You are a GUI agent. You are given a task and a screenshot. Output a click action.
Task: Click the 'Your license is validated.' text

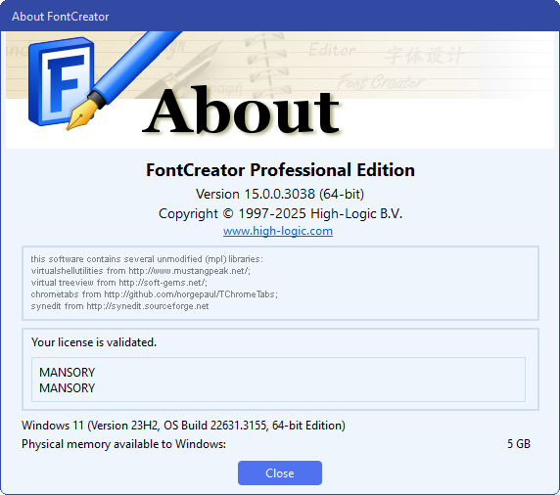click(94, 342)
